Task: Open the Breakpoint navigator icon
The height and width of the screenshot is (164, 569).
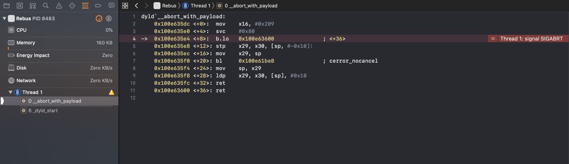Action: coord(98,6)
